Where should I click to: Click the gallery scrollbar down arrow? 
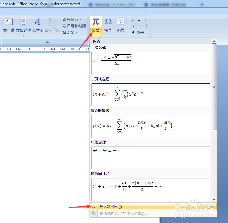click(x=214, y=200)
